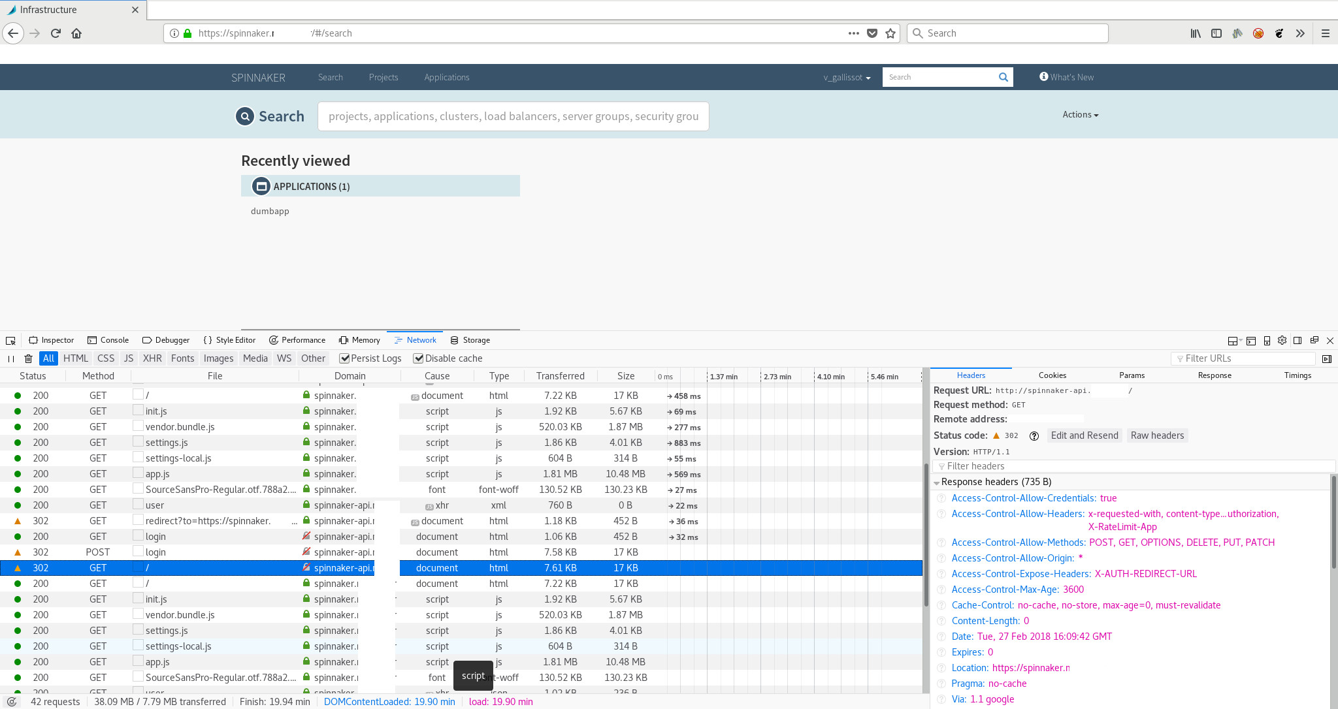This screenshot has height=709, width=1338.
Task: Pause network log recording with pause icon
Action: click(x=10, y=358)
